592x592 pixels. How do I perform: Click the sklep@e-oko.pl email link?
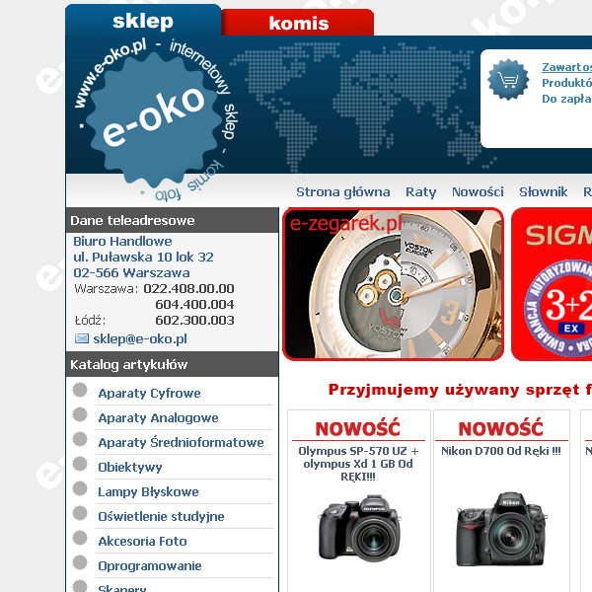[x=140, y=338]
